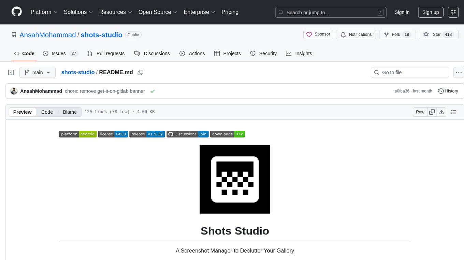464x260 pixels.
Task: Click the Sign in link
Action: [x=402, y=12]
